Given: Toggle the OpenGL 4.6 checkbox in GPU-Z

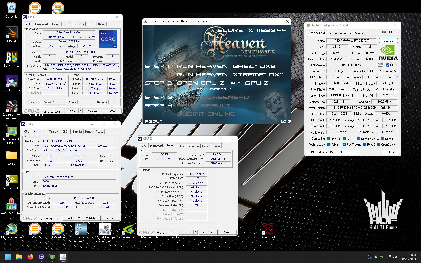Looking at the screenshot, I should click(x=379, y=145).
